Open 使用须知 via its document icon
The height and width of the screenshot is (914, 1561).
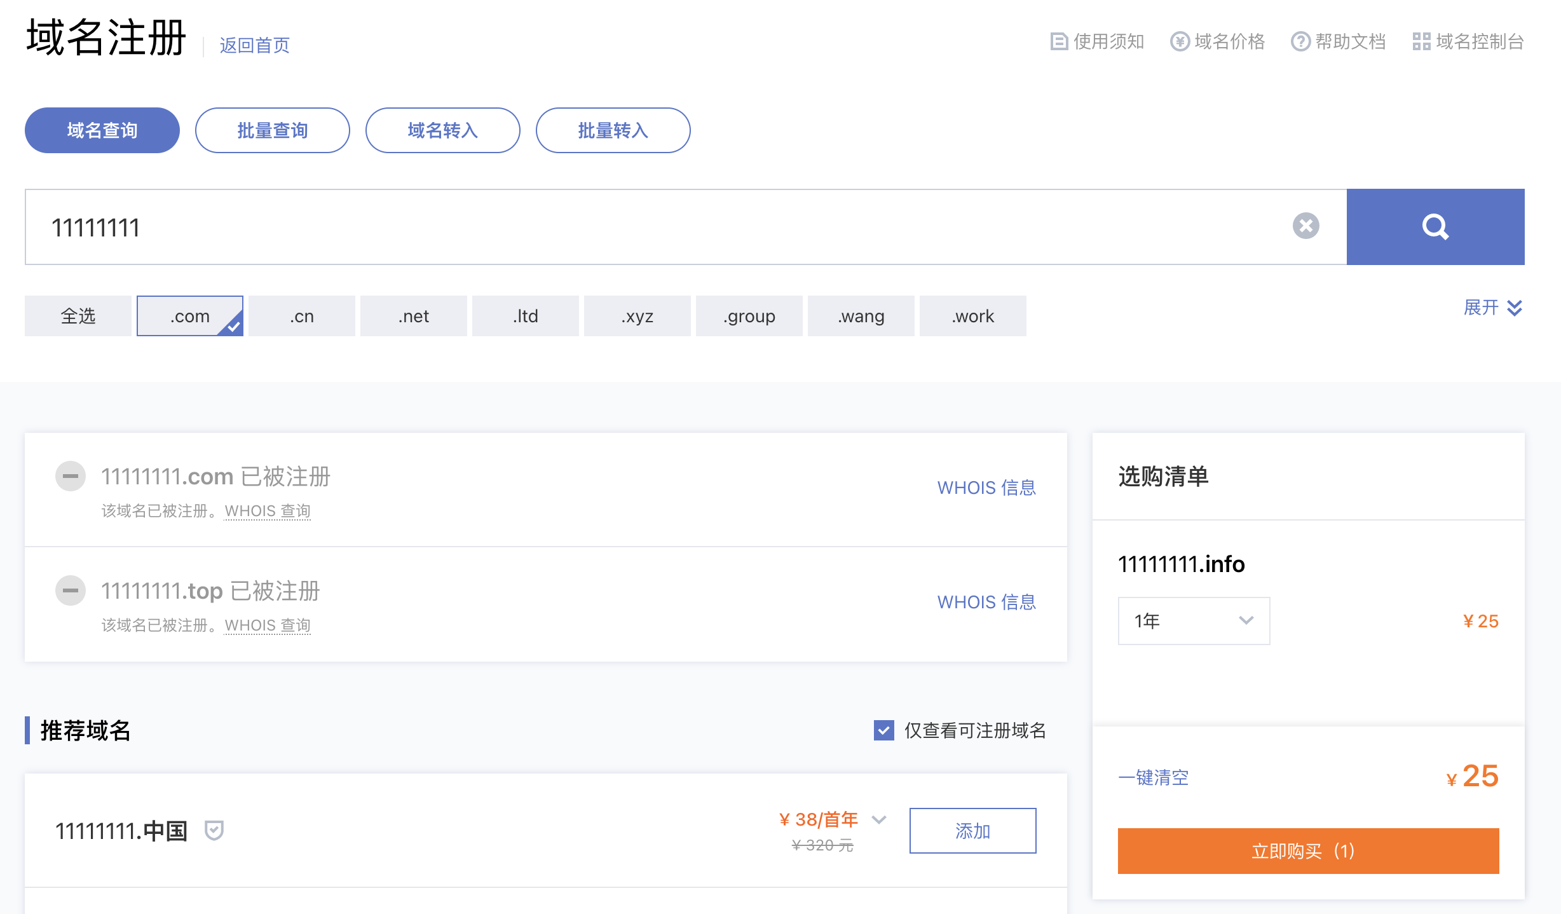(1058, 41)
